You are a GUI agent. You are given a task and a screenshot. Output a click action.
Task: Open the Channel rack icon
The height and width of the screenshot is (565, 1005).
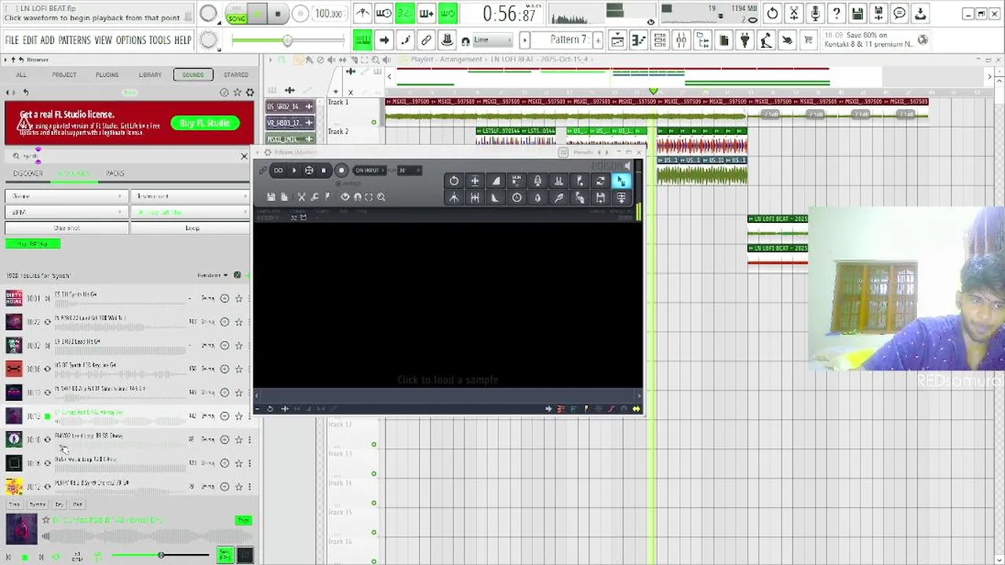660,40
